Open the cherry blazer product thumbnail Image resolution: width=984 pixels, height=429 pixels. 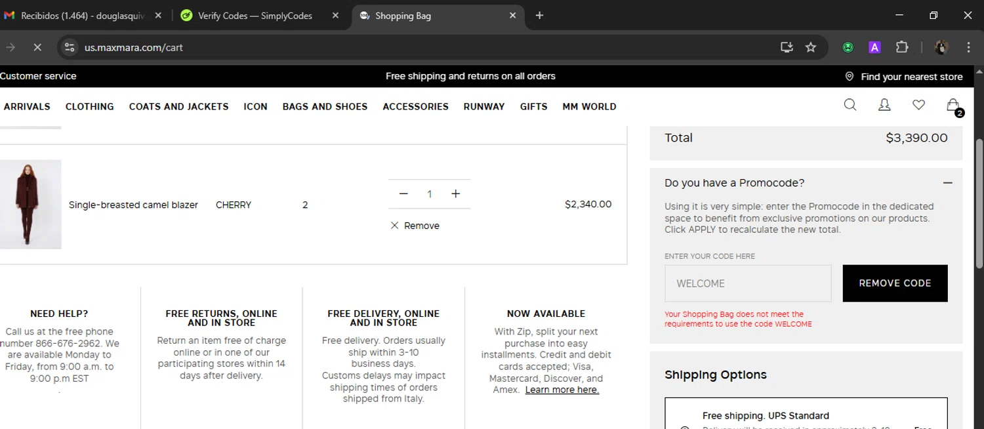coord(30,204)
